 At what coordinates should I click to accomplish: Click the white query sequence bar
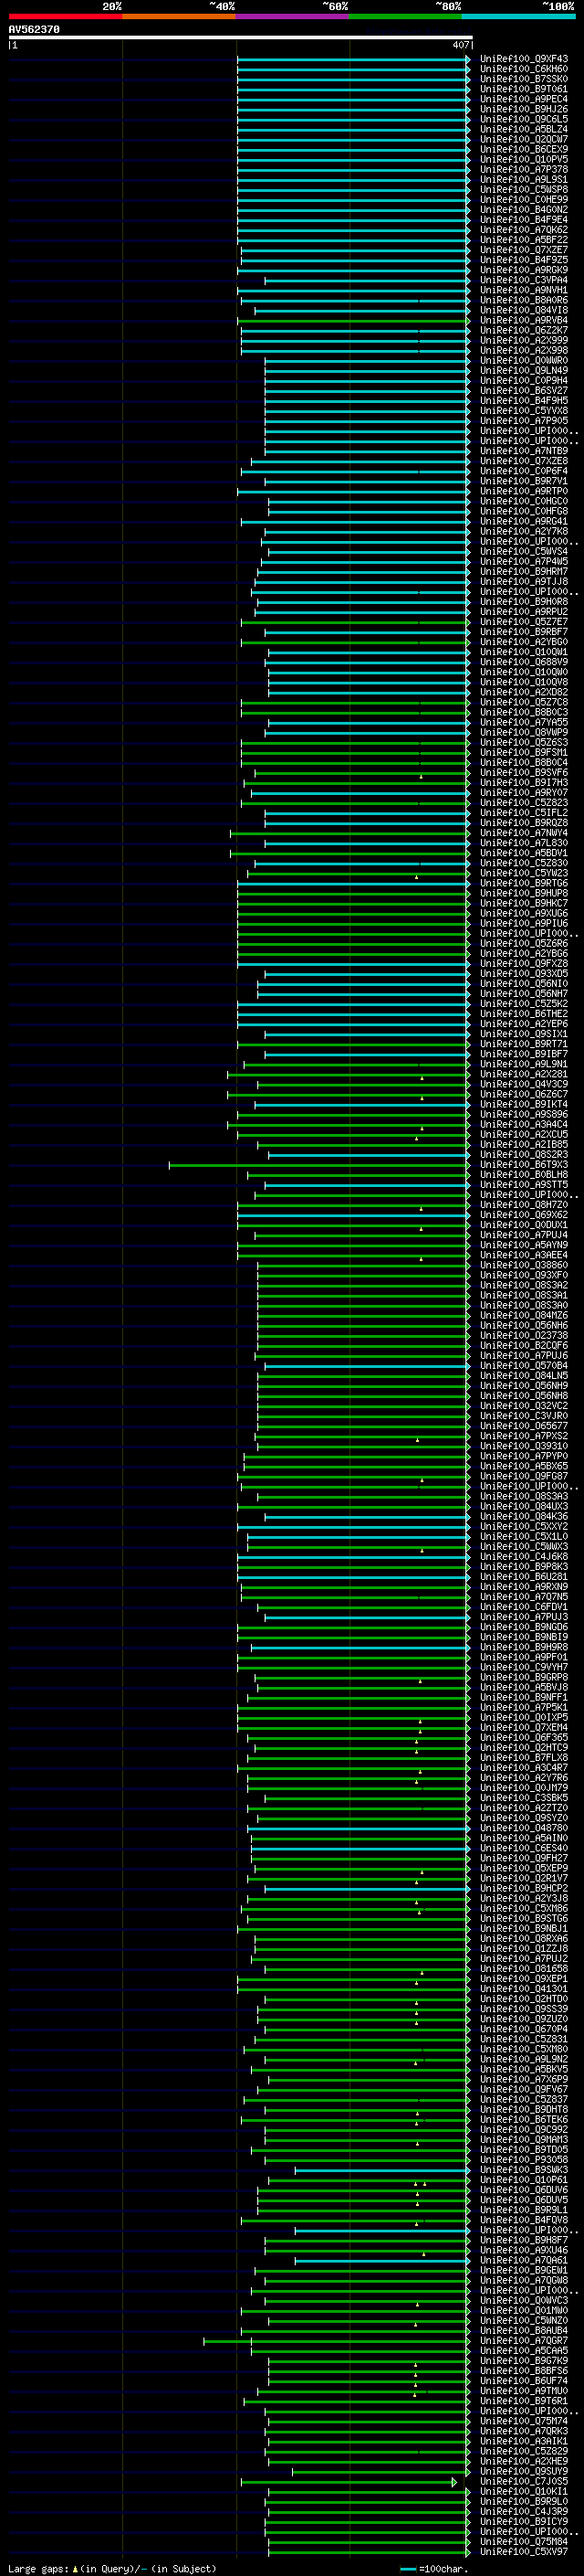tap(240, 38)
